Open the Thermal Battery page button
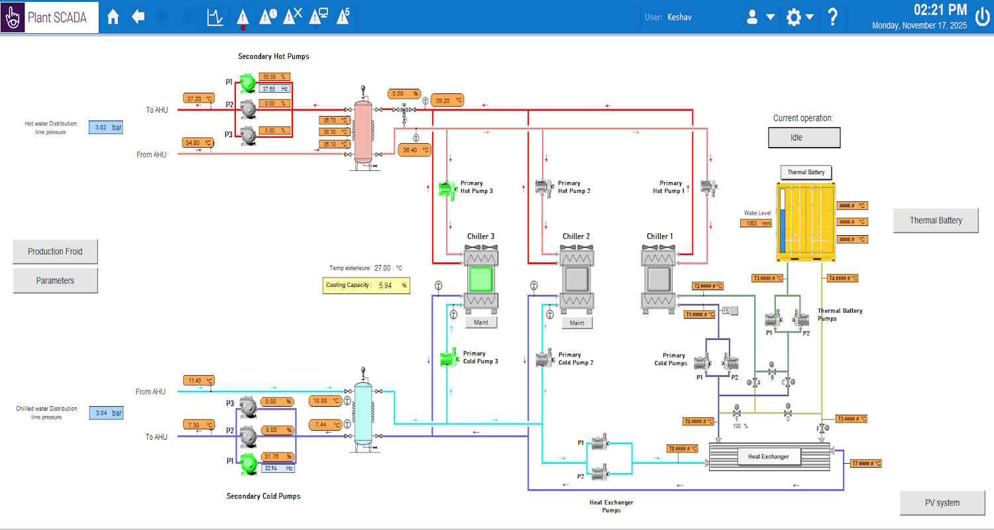 click(935, 221)
